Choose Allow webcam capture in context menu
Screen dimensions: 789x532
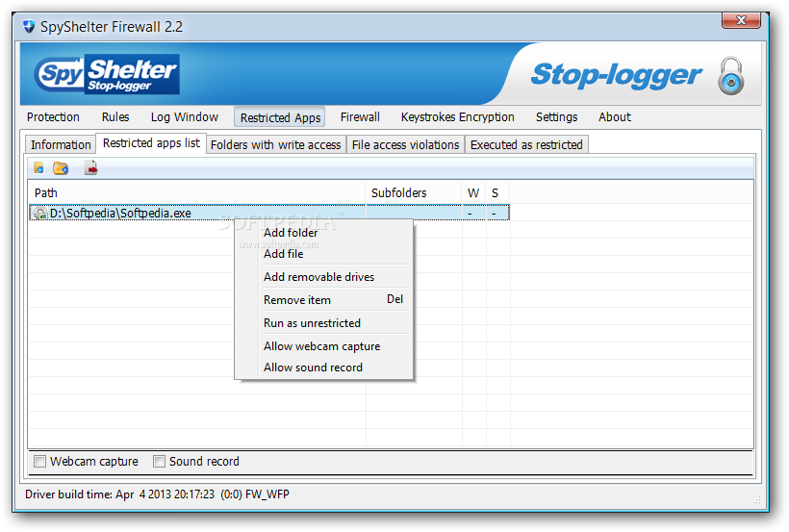tap(324, 346)
